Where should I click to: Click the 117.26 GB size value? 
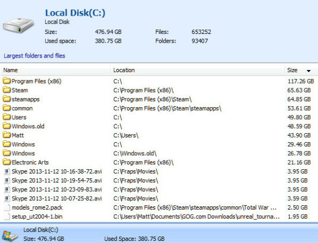tap(301, 81)
